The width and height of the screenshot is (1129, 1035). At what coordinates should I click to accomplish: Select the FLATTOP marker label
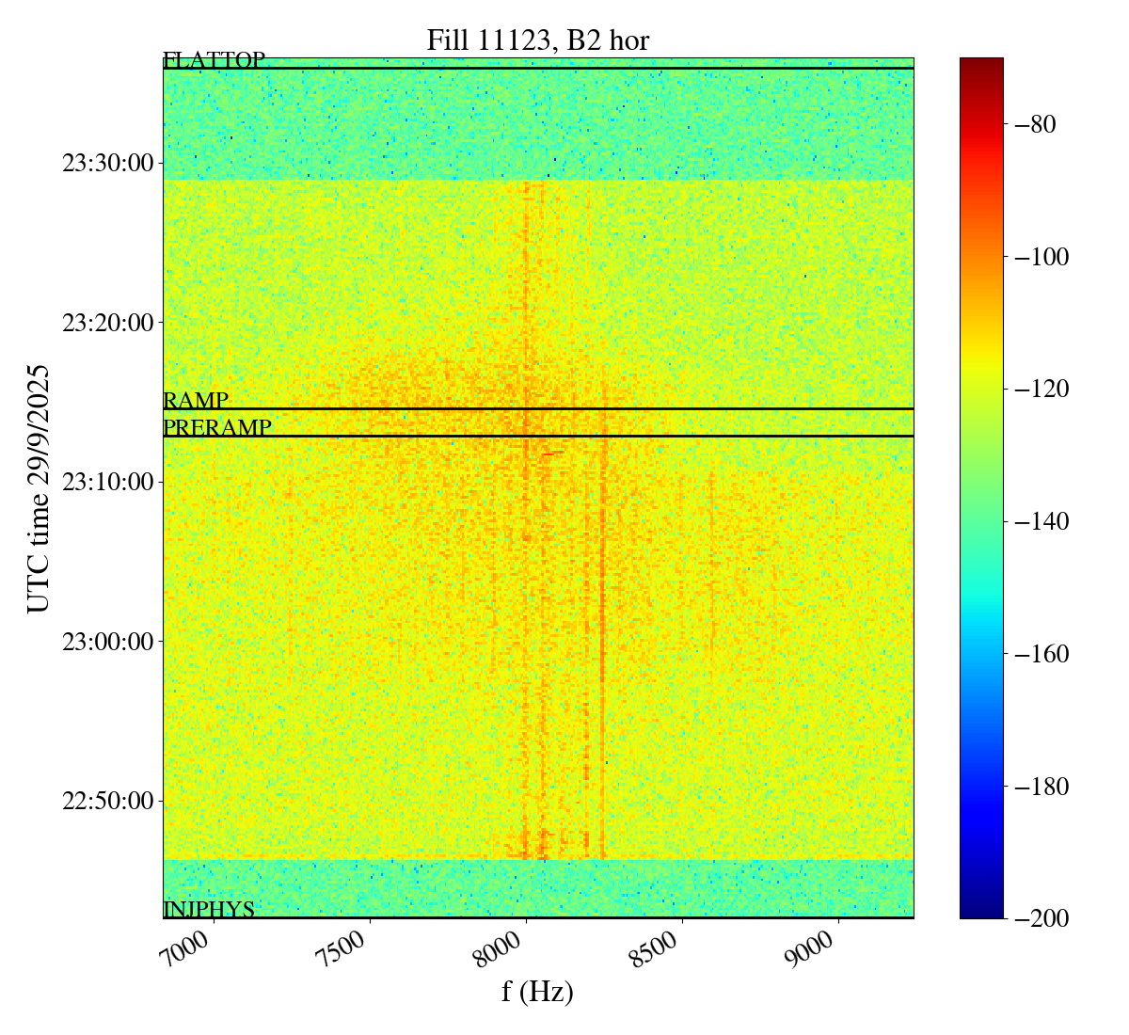pos(215,61)
